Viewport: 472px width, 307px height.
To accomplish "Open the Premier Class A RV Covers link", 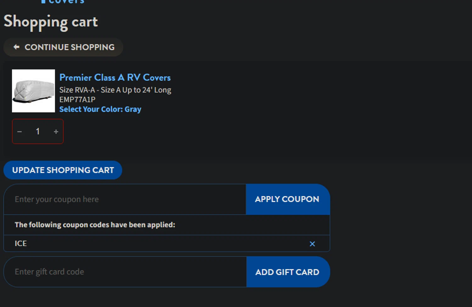I will pyautogui.click(x=115, y=78).
